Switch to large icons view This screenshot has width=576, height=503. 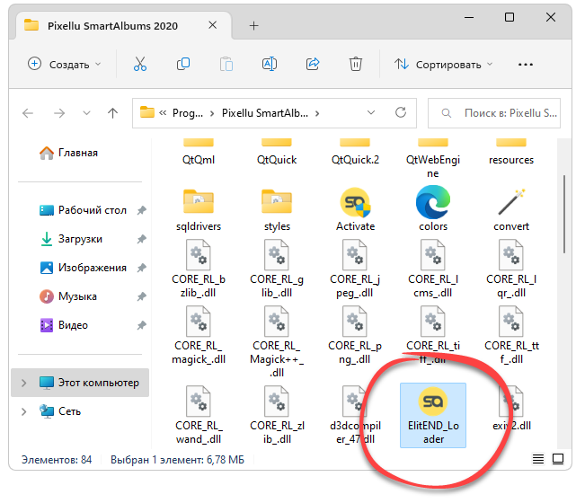(558, 459)
